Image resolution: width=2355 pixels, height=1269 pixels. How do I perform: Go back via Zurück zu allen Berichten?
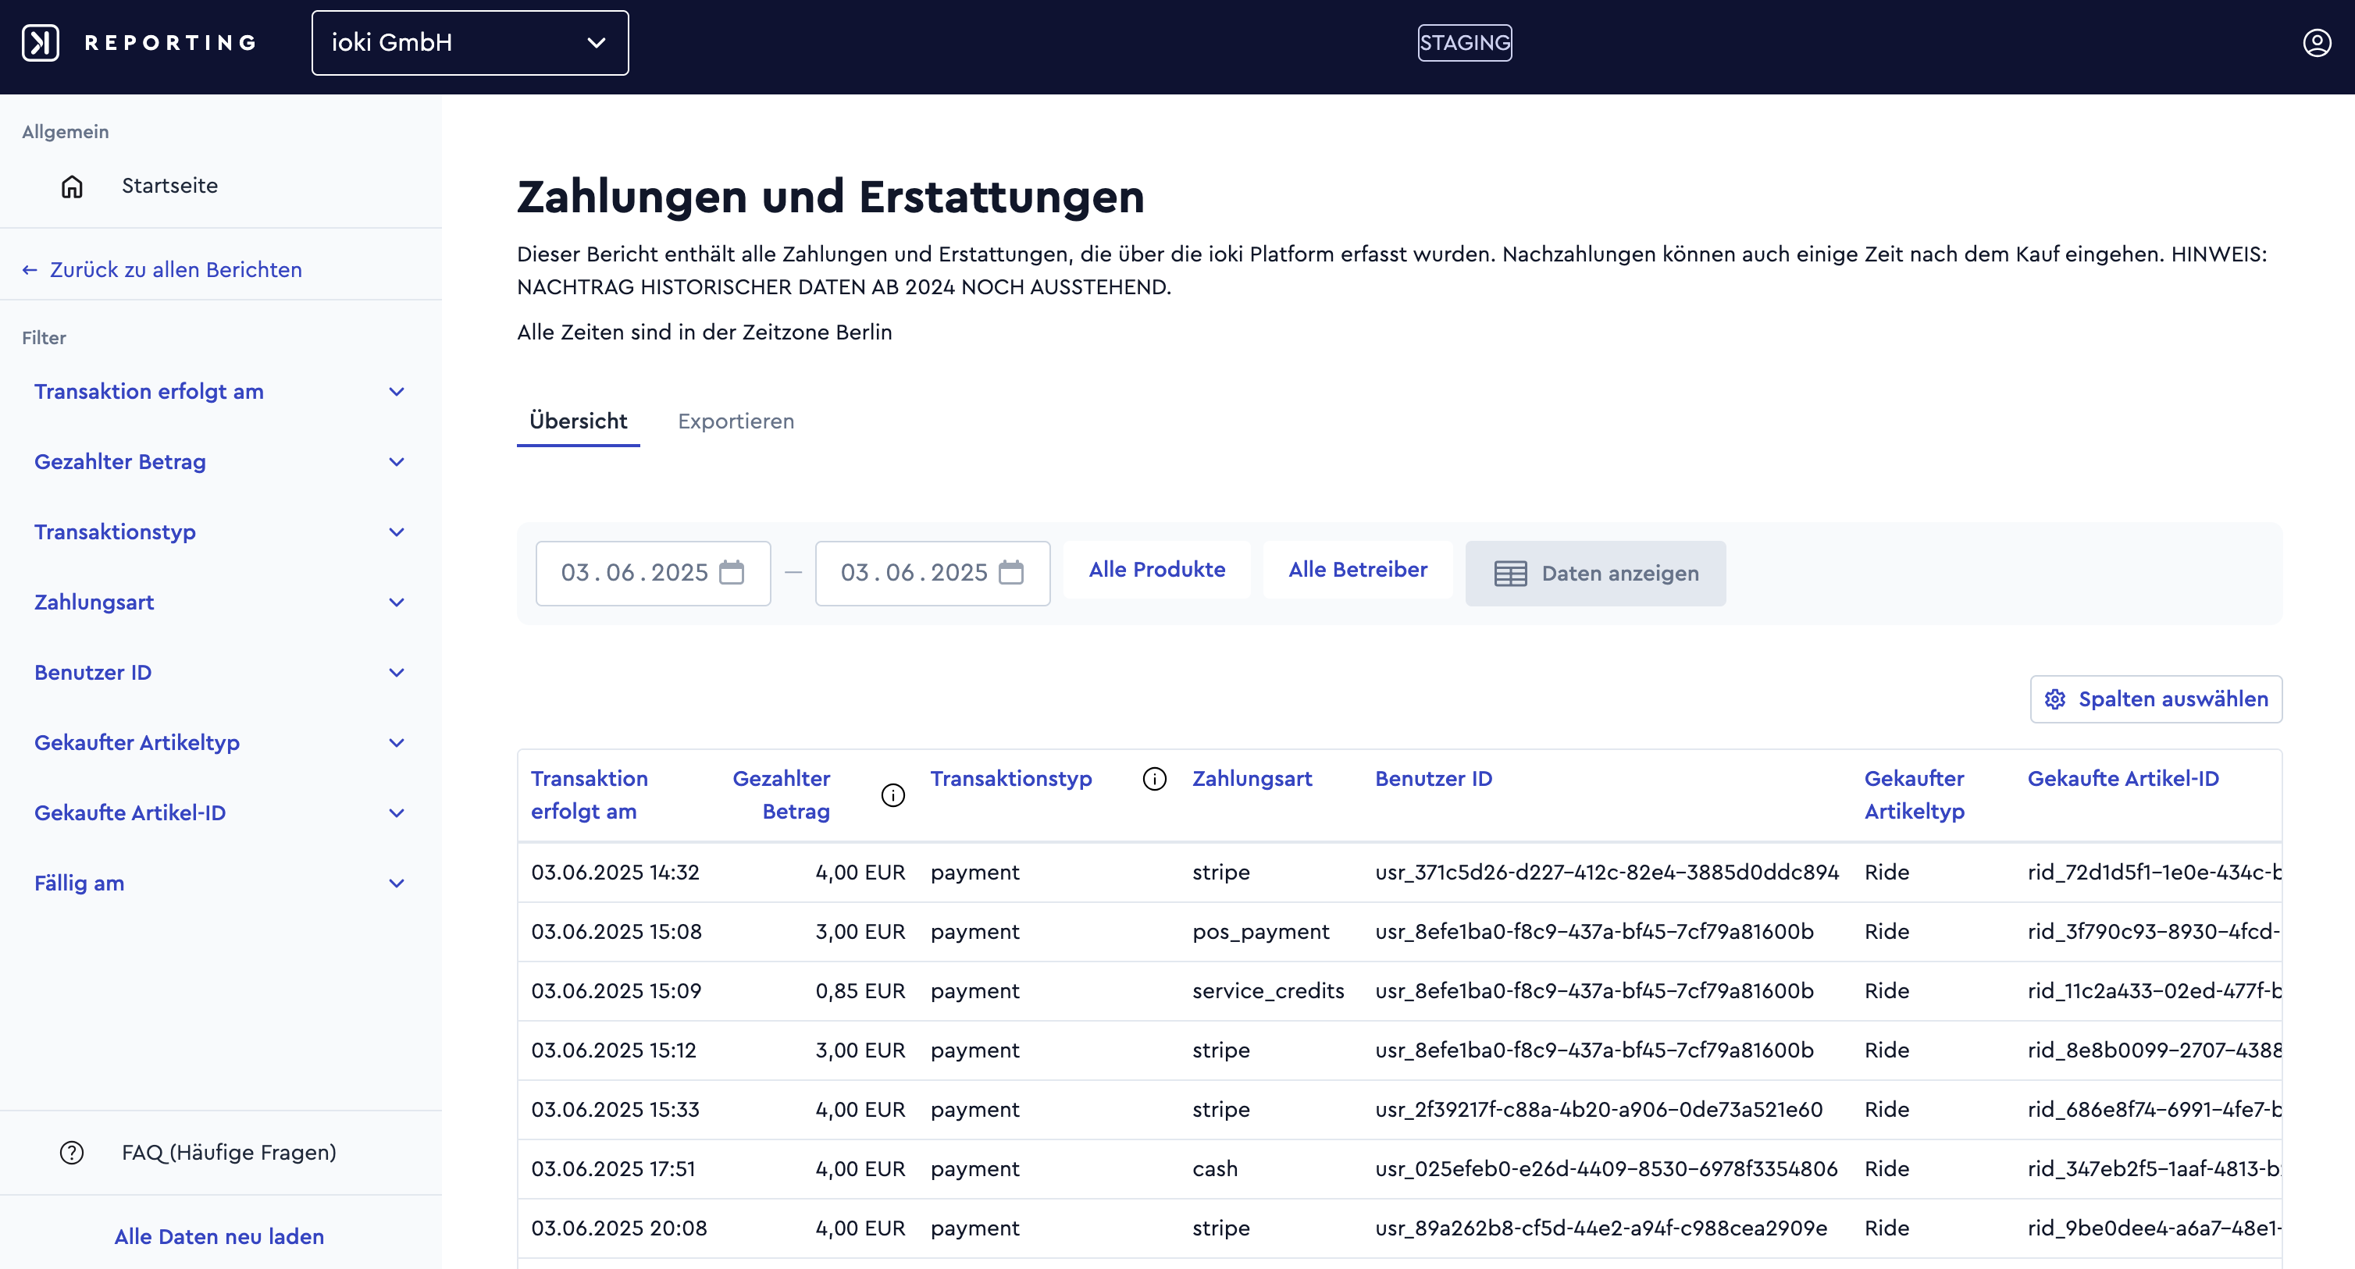[x=162, y=269]
